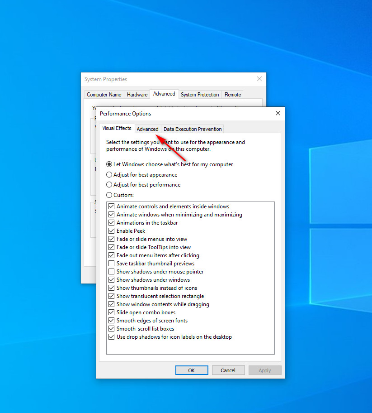This screenshot has height=413, width=372.
Task: Go to the Remote tab
Action: pyautogui.click(x=233, y=95)
